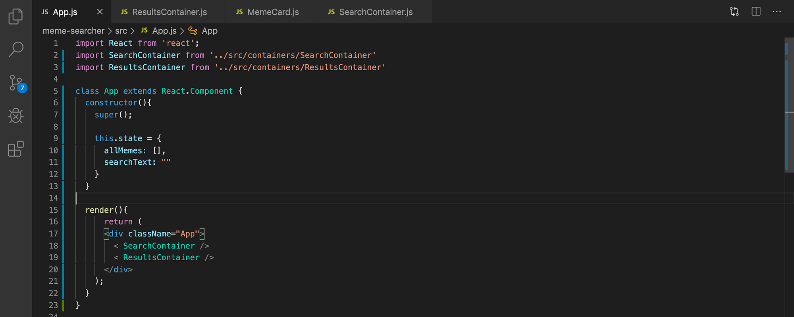Image resolution: width=794 pixels, height=317 pixels.
Task: Click the SearchContainer import name on line 2
Action: pos(145,55)
